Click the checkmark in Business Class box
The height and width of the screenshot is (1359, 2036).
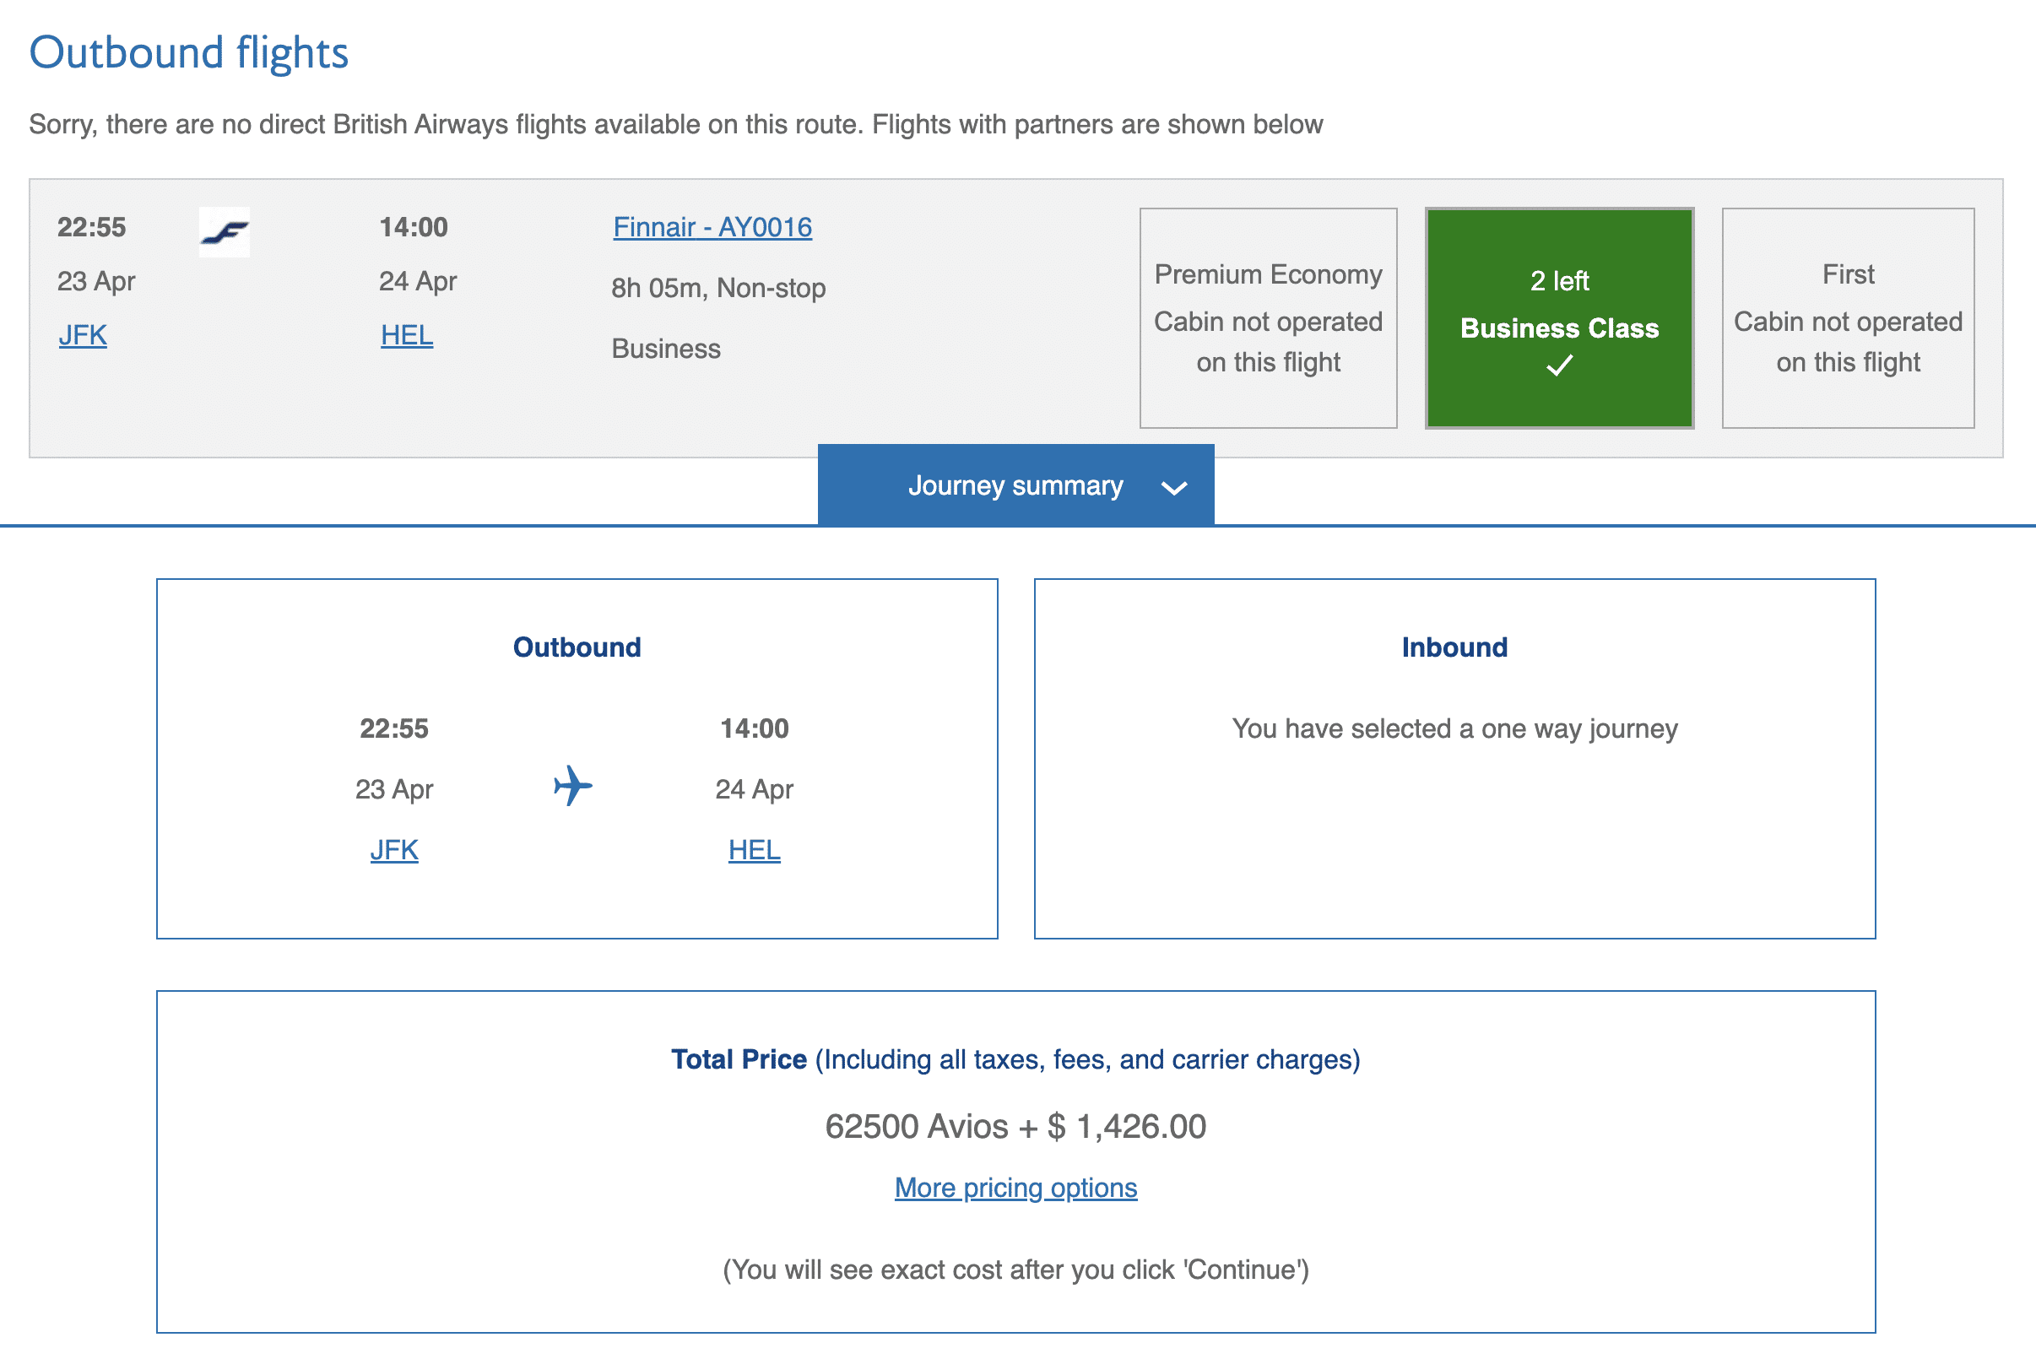point(1558,366)
